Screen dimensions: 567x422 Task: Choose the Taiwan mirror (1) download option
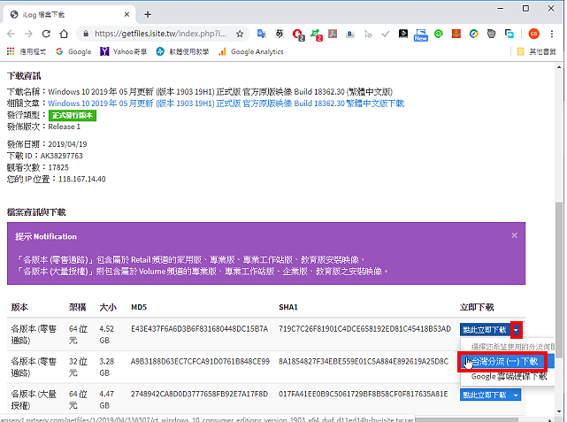[x=505, y=362]
